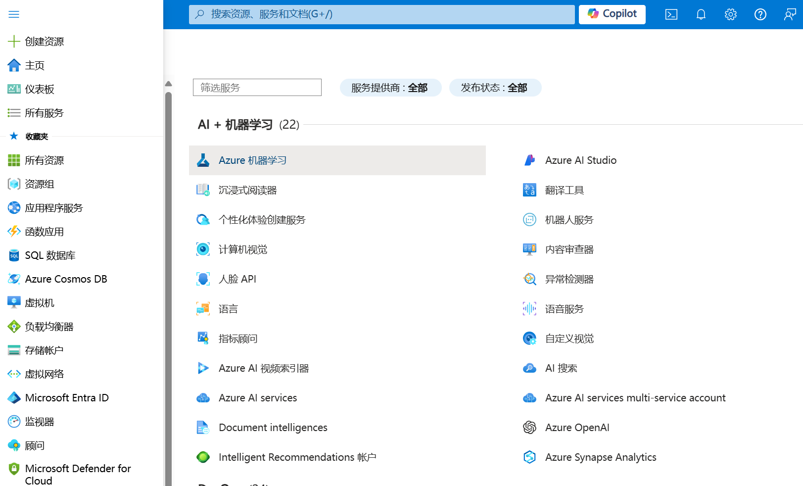
Task: Open 自定义视觉 service
Action: tap(569, 339)
